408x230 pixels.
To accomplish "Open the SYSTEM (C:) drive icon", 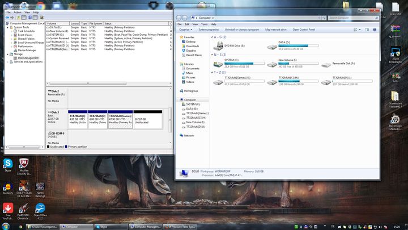I will [218, 64].
